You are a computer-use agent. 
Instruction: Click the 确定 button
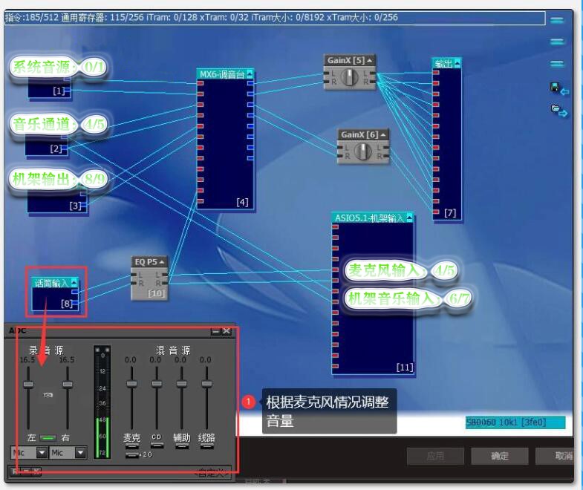[499, 456]
